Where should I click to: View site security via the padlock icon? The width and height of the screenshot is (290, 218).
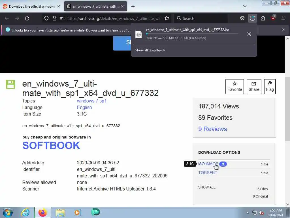[x=54, y=18]
